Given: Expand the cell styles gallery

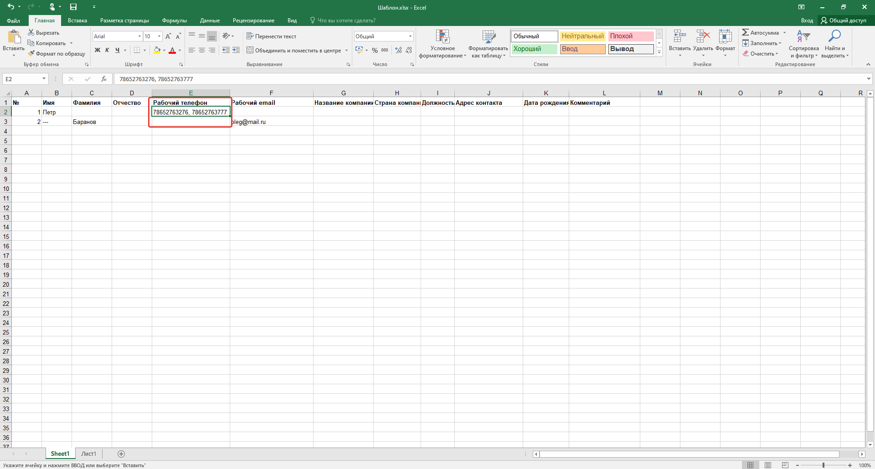Looking at the screenshot, I should pos(659,52).
